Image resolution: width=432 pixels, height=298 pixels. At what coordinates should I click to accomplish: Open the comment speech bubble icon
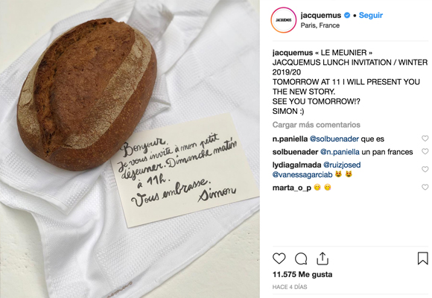click(301, 259)
